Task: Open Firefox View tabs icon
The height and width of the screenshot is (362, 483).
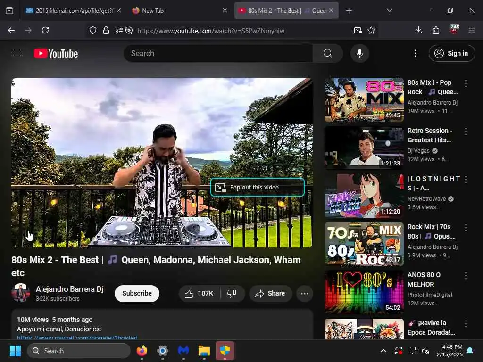Action: pos(9,11)
